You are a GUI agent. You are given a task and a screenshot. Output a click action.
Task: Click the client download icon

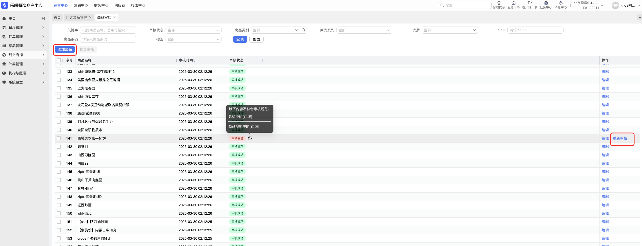(530, 3)
